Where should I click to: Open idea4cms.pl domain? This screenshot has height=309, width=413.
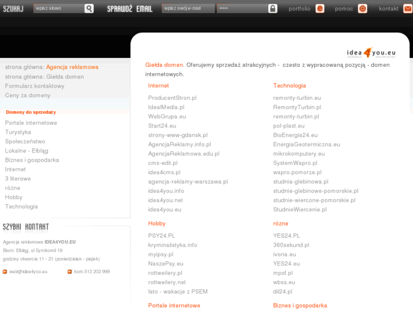[164, 172]
